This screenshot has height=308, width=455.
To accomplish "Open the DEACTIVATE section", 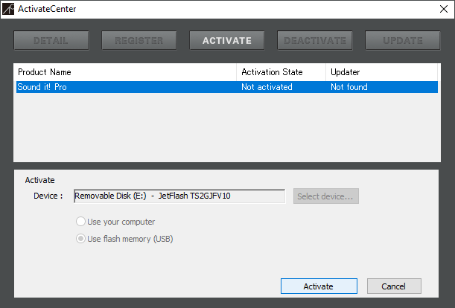I will click(315, 41).
